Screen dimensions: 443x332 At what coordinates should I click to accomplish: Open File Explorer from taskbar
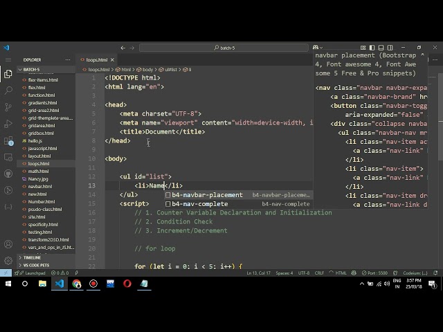42,284
